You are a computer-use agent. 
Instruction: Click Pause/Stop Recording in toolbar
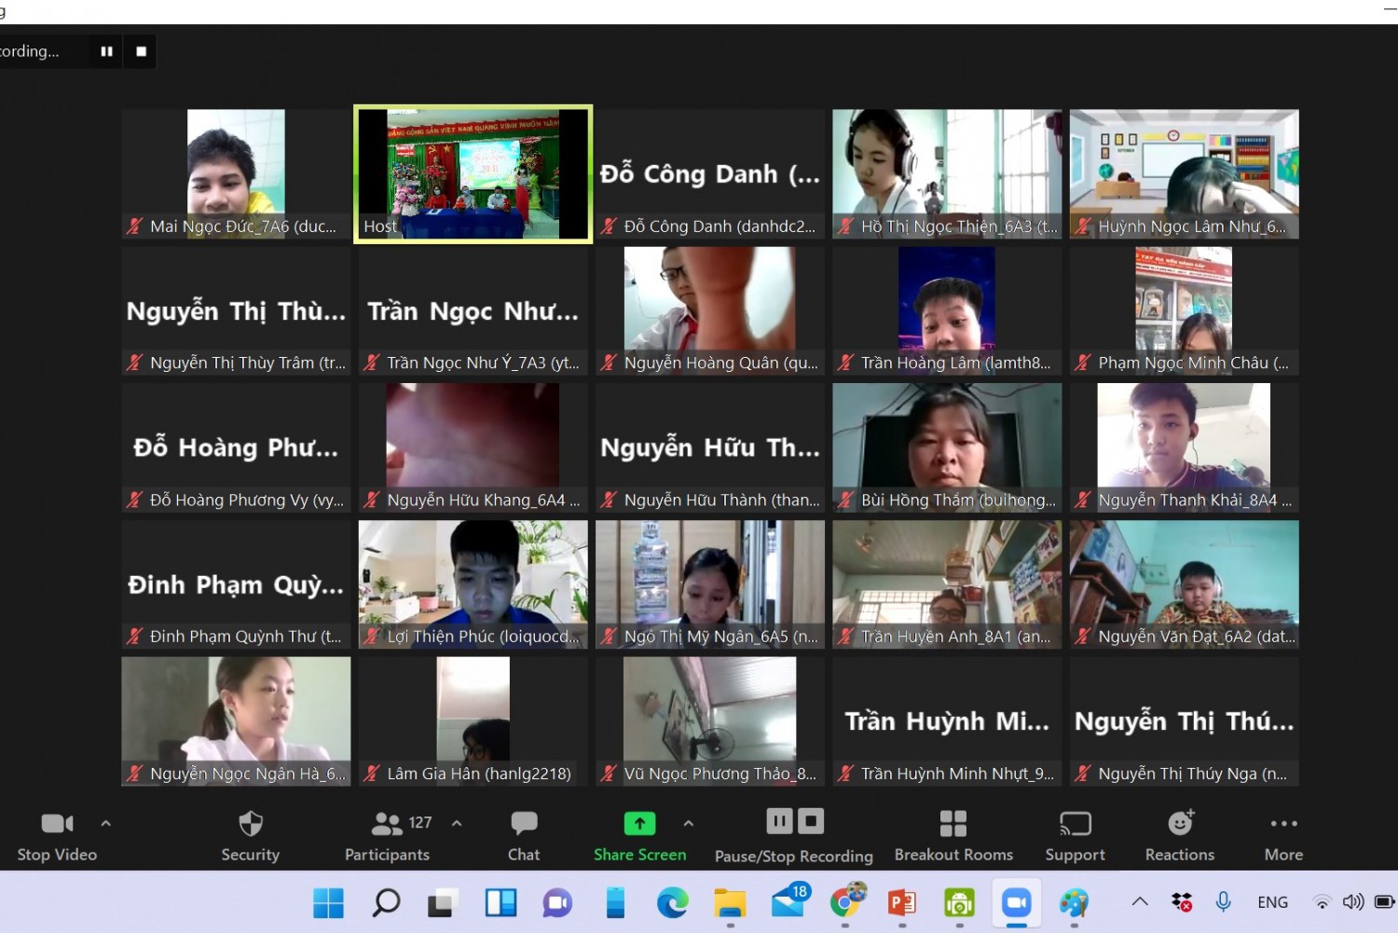[794, 835]
